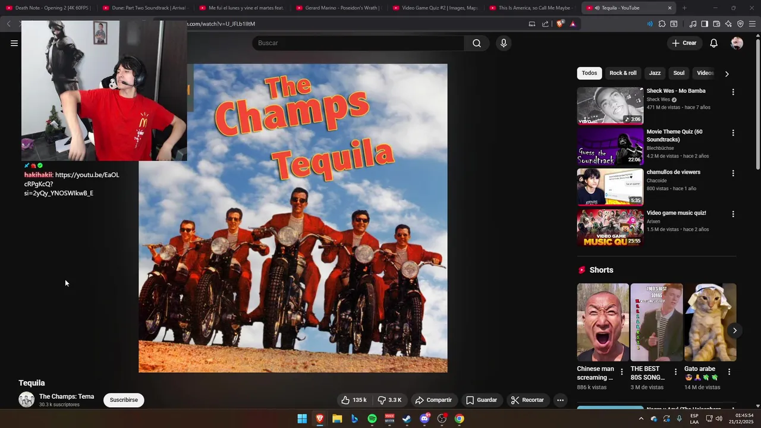Open the Brave playlist music note icon

pos(693,24)
